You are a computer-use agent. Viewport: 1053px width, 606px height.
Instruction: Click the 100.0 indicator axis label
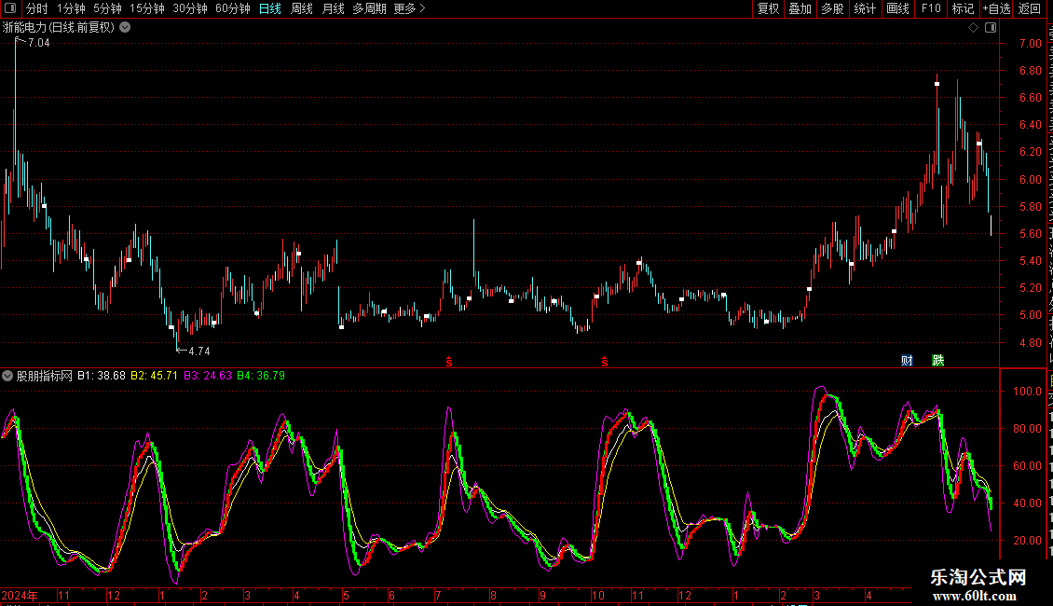point(1028,391)
